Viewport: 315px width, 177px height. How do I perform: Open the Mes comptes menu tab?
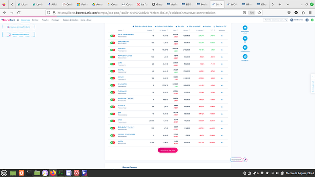pos(25,20)
